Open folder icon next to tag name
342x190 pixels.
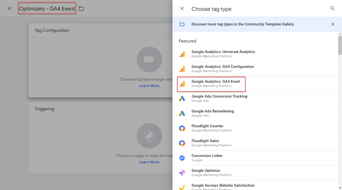coord(81,9)
